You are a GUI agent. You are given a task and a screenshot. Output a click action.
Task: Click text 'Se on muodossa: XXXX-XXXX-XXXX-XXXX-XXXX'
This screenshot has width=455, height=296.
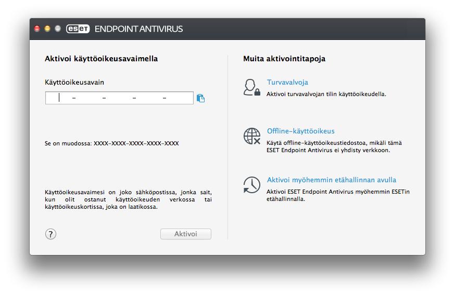[112, 143]
